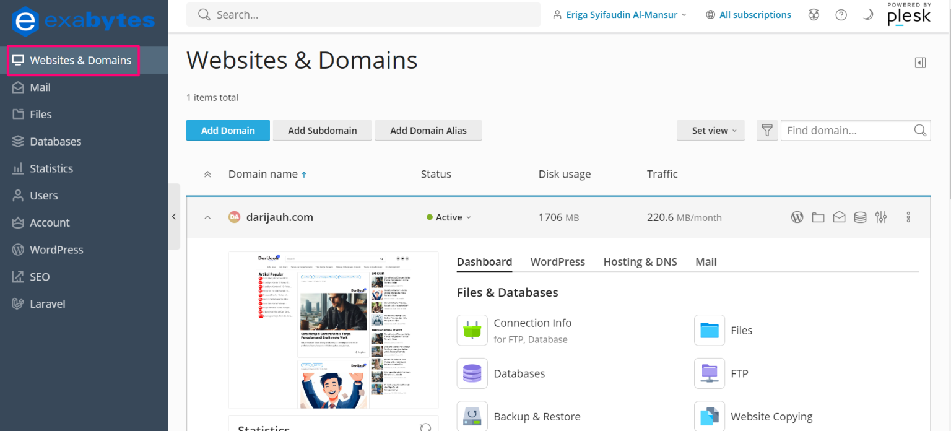Click the Connection Info plug icon
This screenshot has height=431, width=951.
pos(472,330)
